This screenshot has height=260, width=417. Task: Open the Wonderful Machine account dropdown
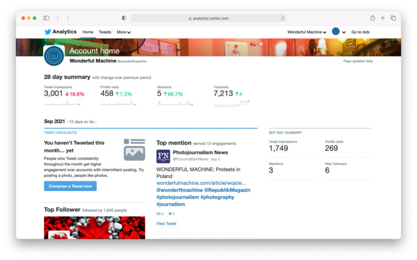point(306,32)
